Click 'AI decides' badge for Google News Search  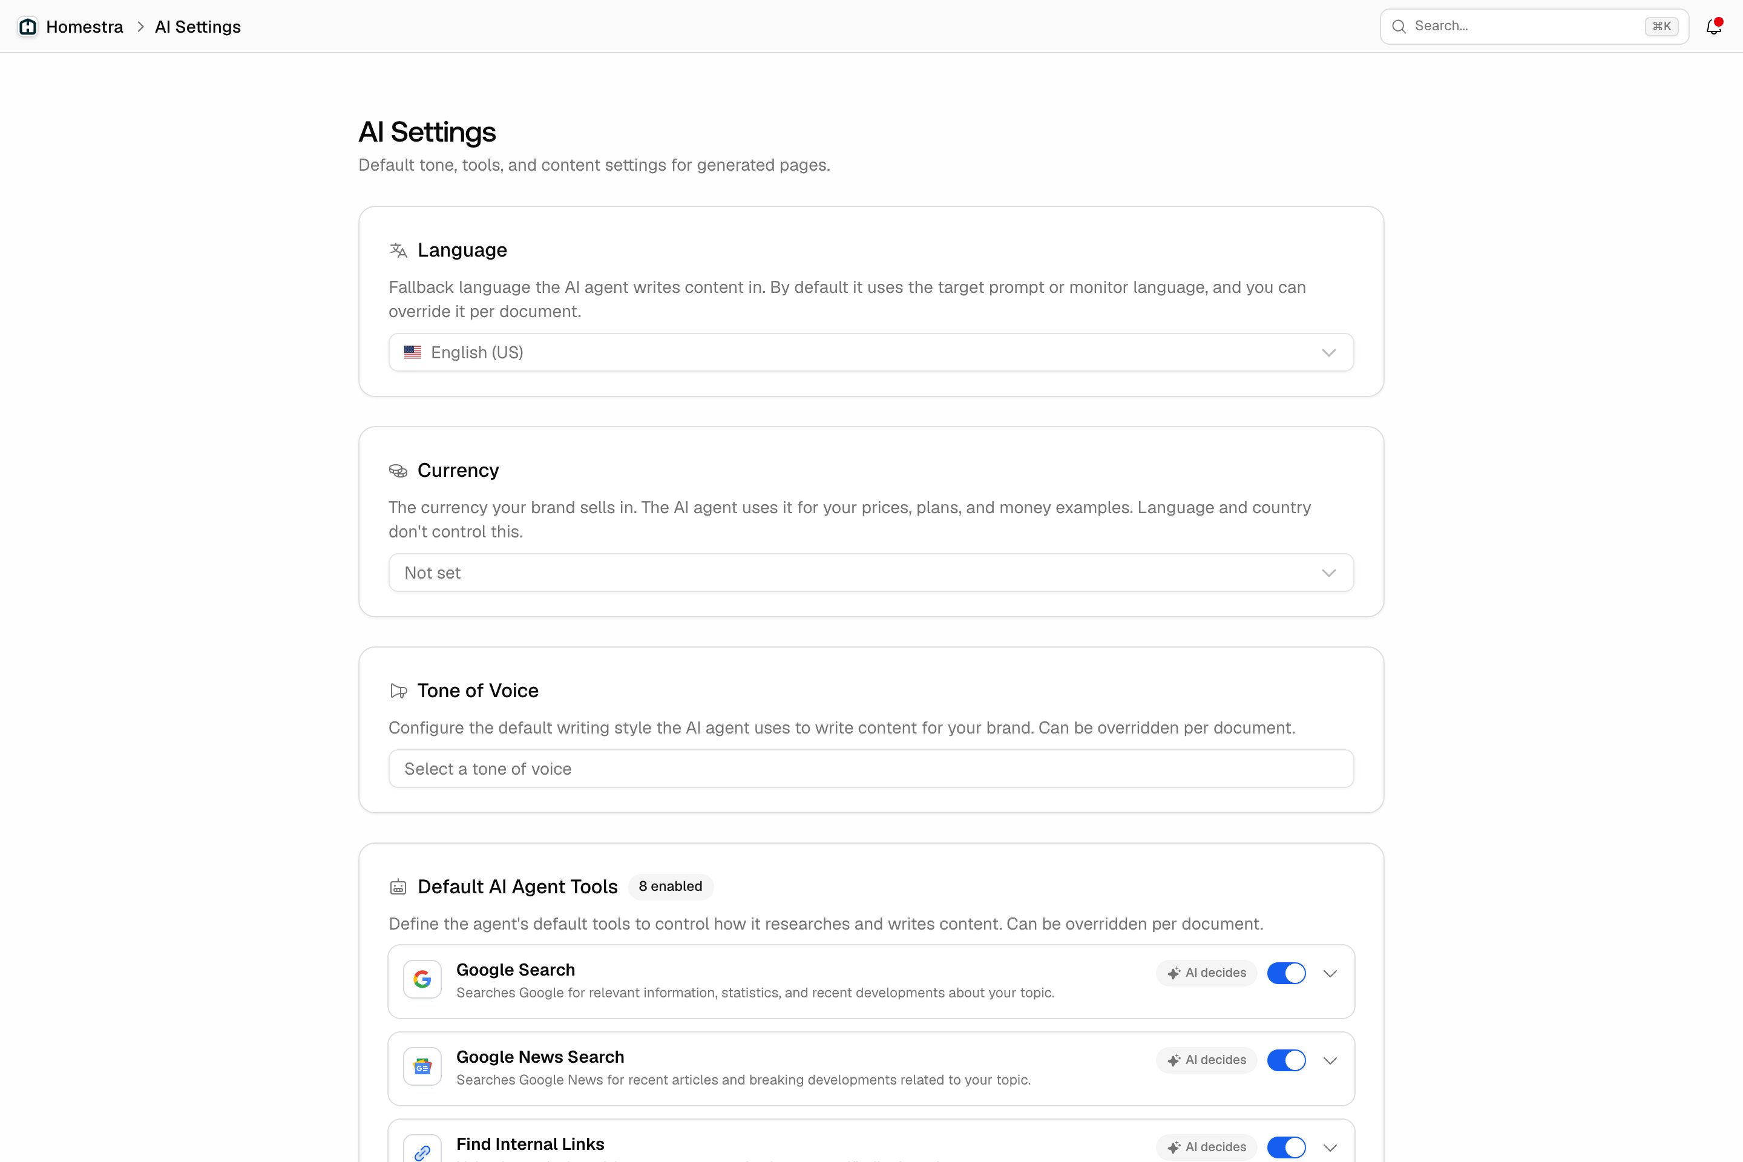click(1206, 1060)
